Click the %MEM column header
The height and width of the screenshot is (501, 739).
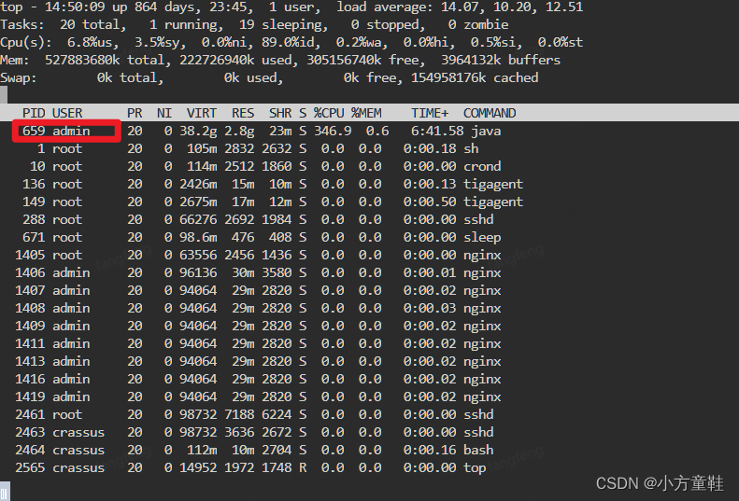point(366,114)
